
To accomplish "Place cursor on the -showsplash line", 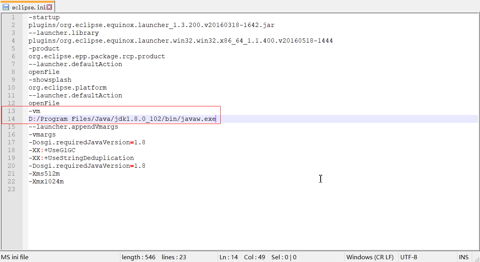I will pos(50,80).
